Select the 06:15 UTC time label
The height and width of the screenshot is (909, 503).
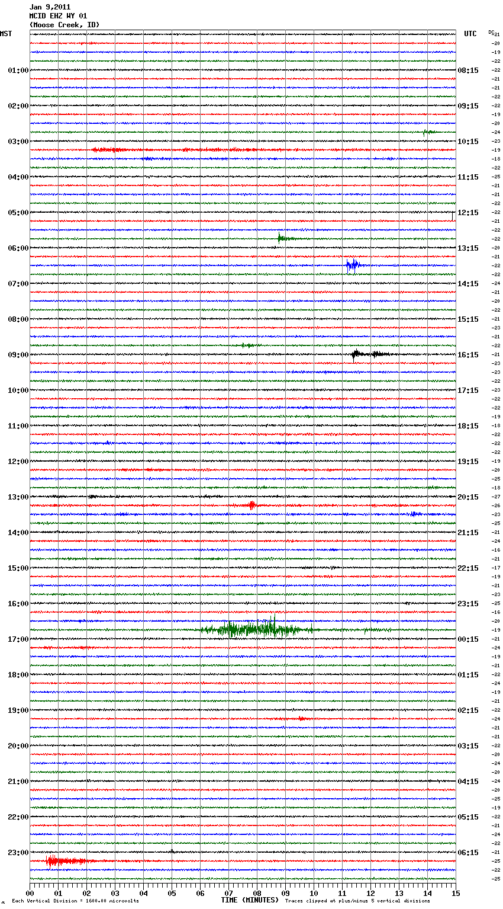[x=468, y=853]
